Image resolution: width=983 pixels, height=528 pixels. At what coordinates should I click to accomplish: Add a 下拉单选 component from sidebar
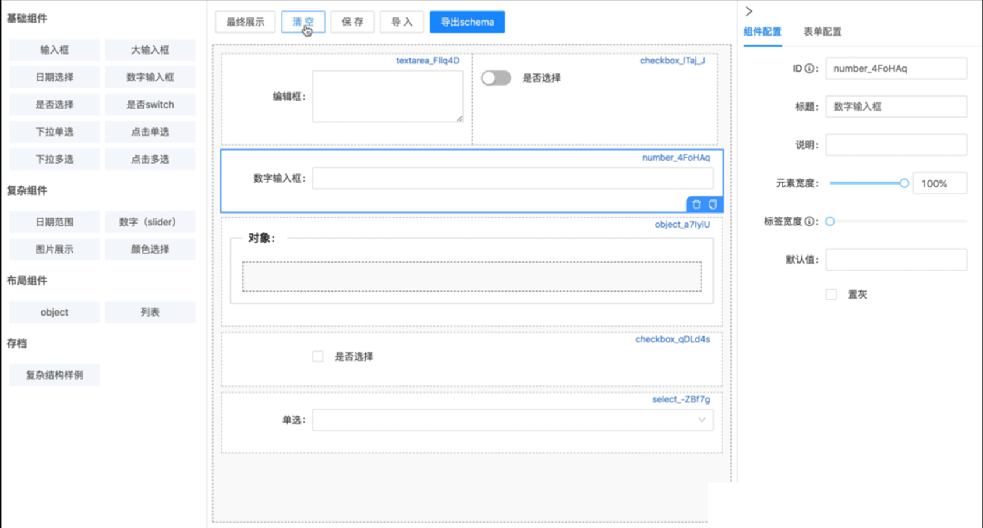click(54, 132)
